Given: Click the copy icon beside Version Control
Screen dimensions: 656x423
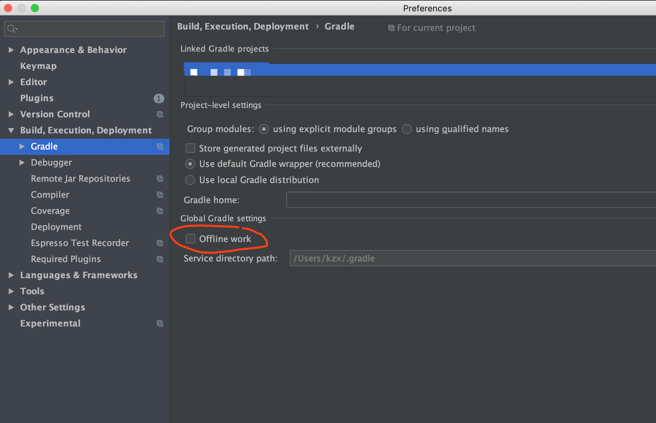Looking at the screenshot, I should [x=160, y=114].
